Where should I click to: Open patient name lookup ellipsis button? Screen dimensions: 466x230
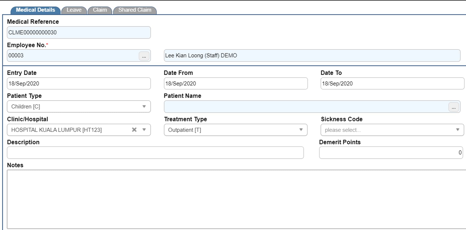pyautogui.click(x=454, y=107)
